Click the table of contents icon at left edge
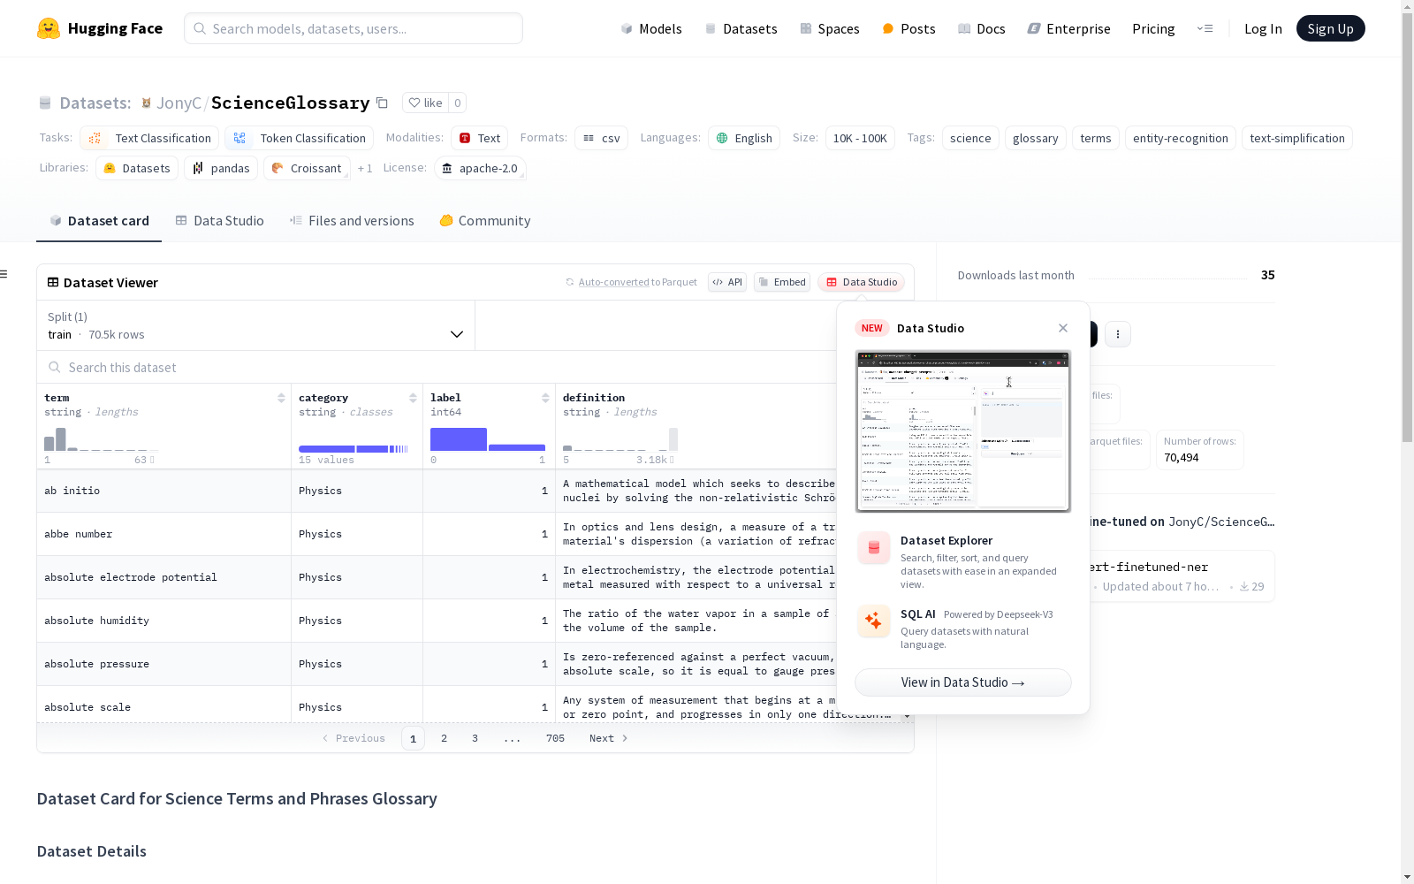 (x=4, y=274)
